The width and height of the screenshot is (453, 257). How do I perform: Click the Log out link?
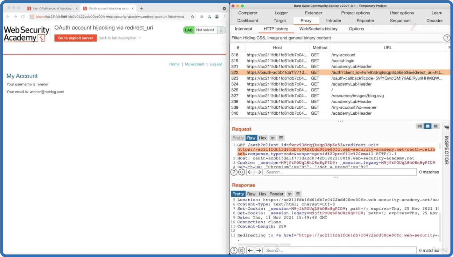tap(216, 64)
